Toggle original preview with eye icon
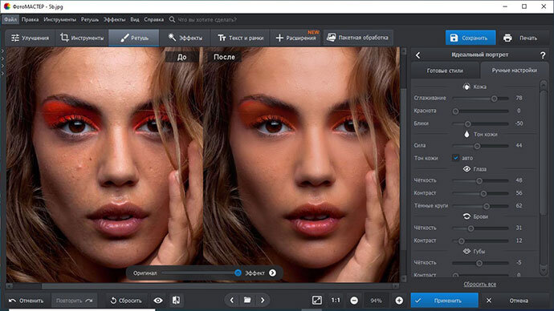Image resolution: width=554 pixels, height=311 pixels. click(x=158, y=301)
